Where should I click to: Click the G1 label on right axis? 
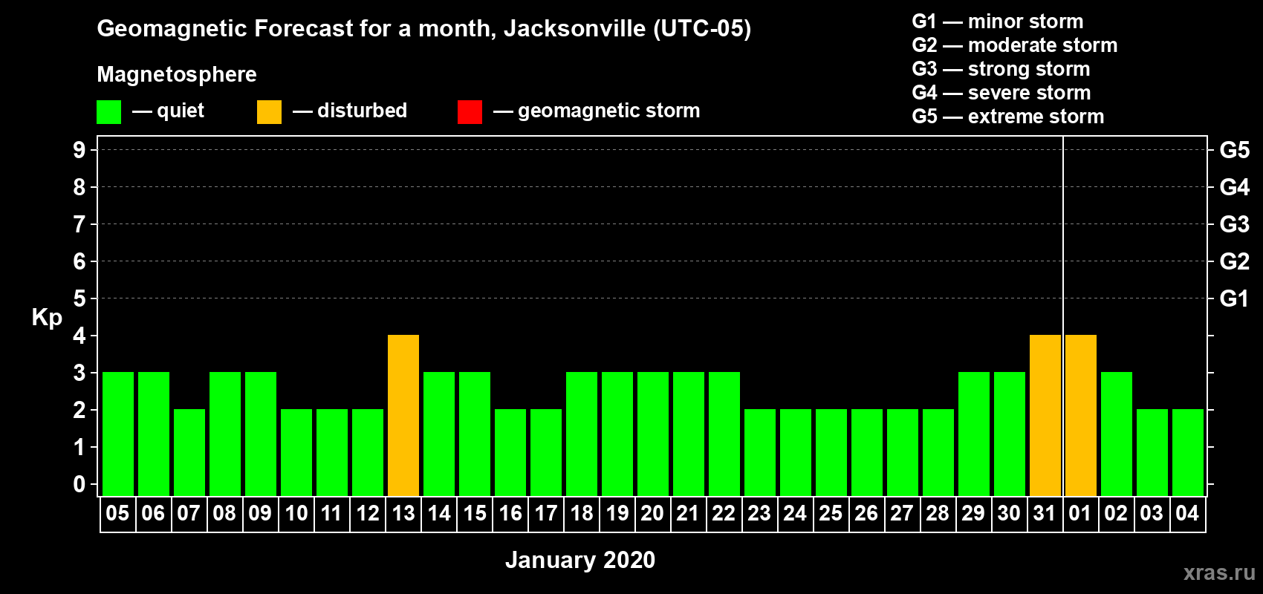(1235, 298)
